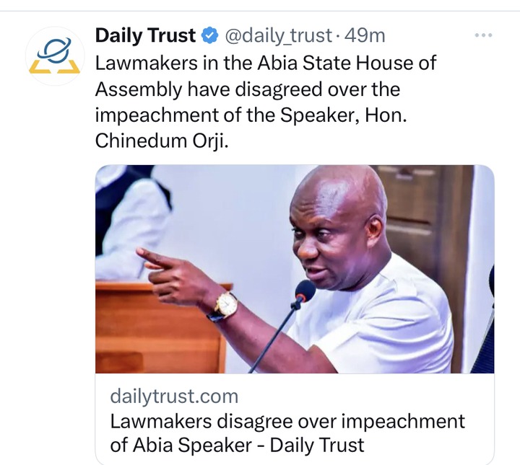This screenshot has width=520, height=465.
Task: Open the three-dot more options menu
Action: [x=483, y=35]
